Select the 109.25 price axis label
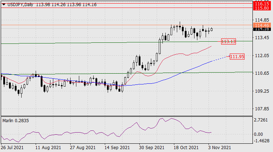Viewport: 273px width, 152px height. click(262, 91)
